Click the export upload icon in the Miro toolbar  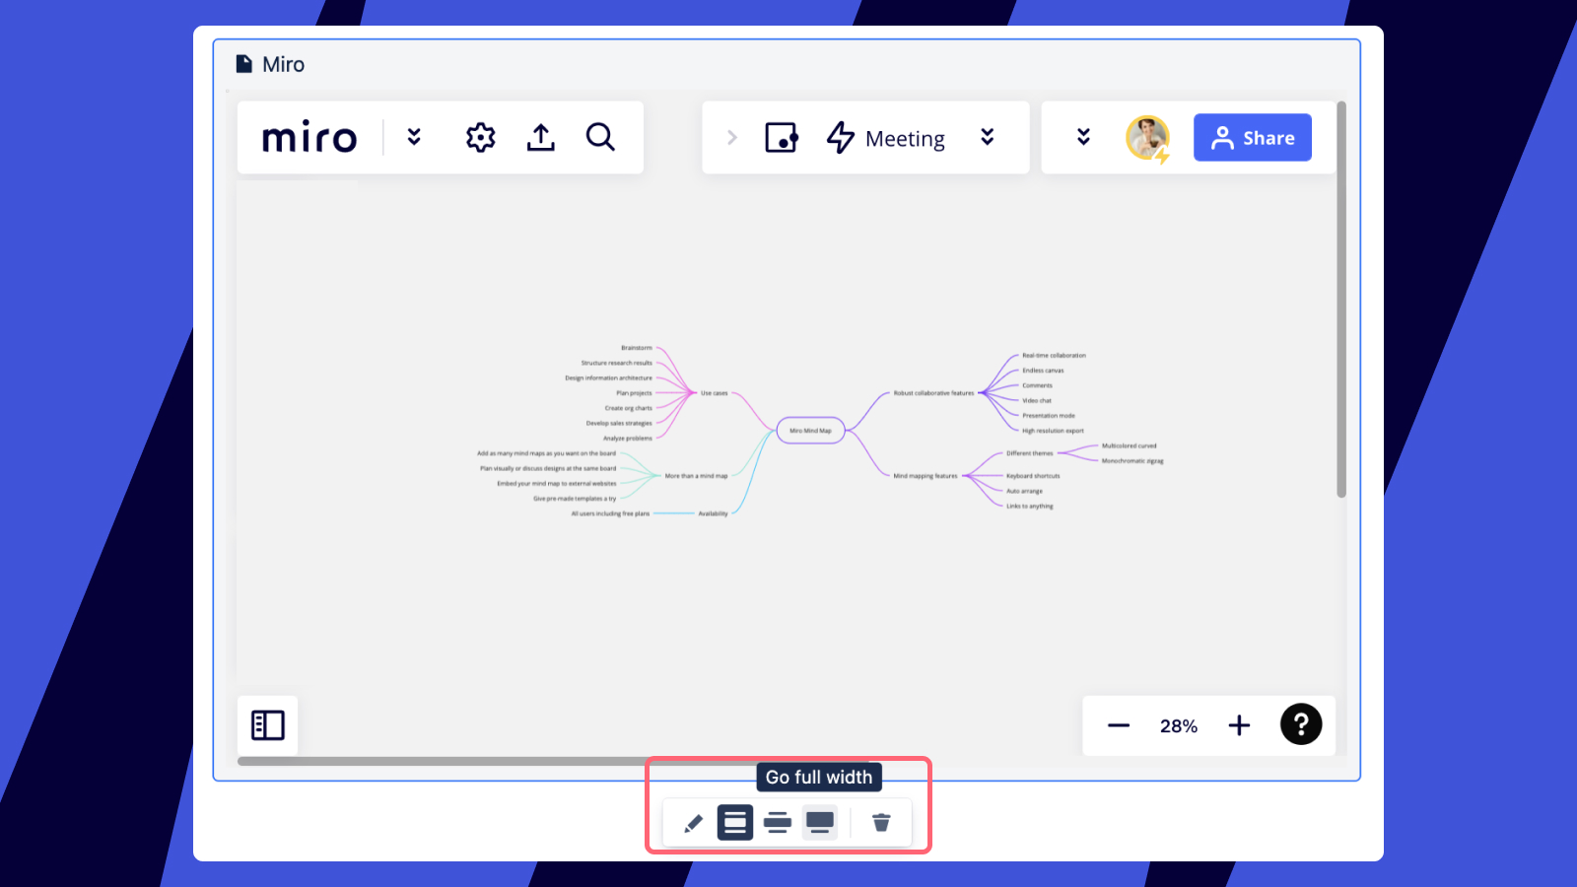pos(540,137)
